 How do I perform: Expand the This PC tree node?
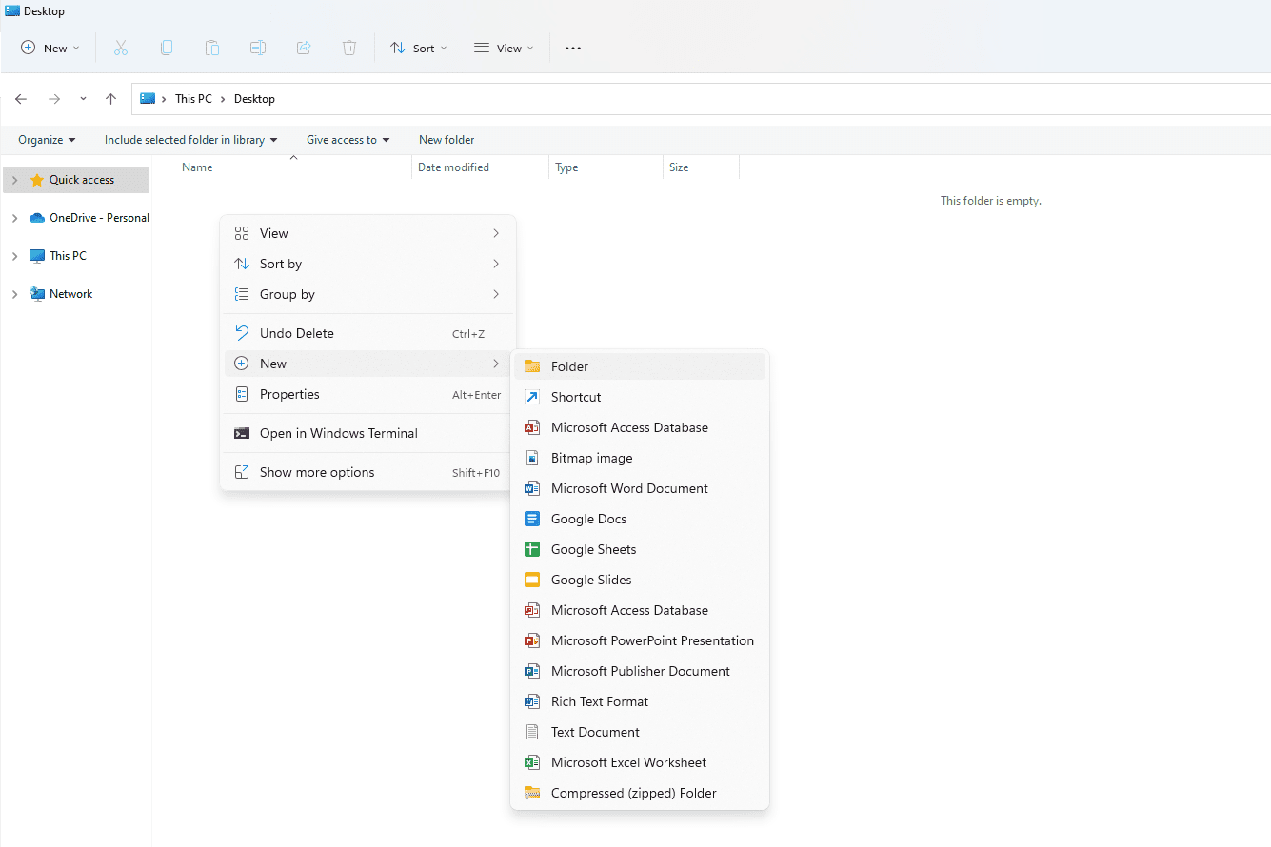tap(14, 256)
